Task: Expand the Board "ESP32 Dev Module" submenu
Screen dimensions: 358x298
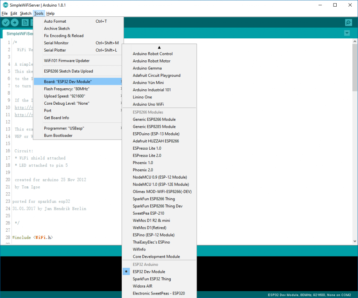Action: pyautogui.click(x=78, y=82)
